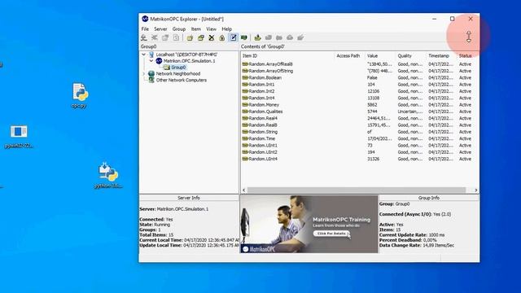Image resolution: width=521 pixels, height=293 pixels.
Task: Click the Localhost computer icon in tree
Action: tap(151, 55)
